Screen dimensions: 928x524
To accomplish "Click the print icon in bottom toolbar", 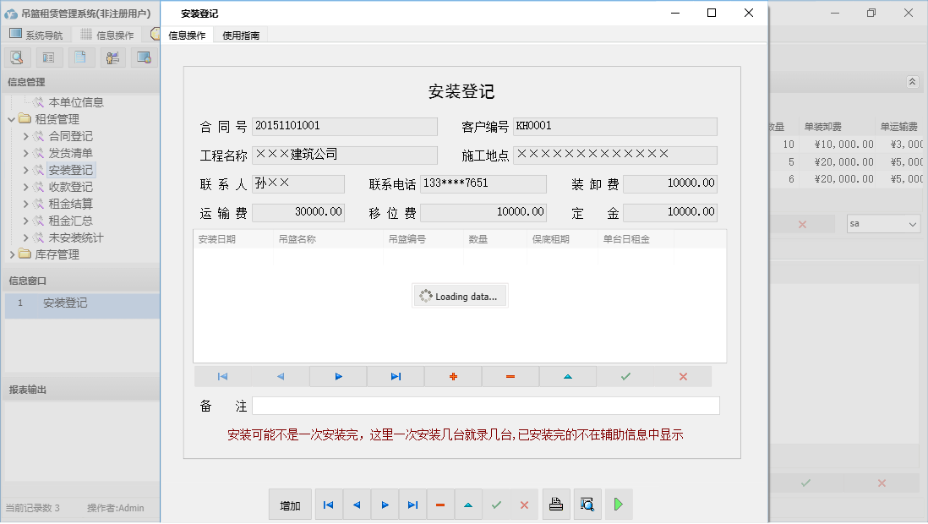I will coord(556,504).
